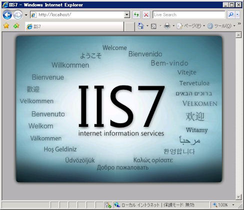Screen dimensions: 244x210
Task: Open the ページ(P) menu
Action: pyautogui.click(x=191, y=26)
